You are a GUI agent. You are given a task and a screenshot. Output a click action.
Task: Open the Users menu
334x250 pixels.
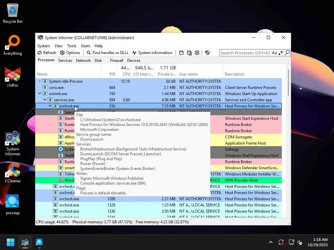(x=85, y=46)
